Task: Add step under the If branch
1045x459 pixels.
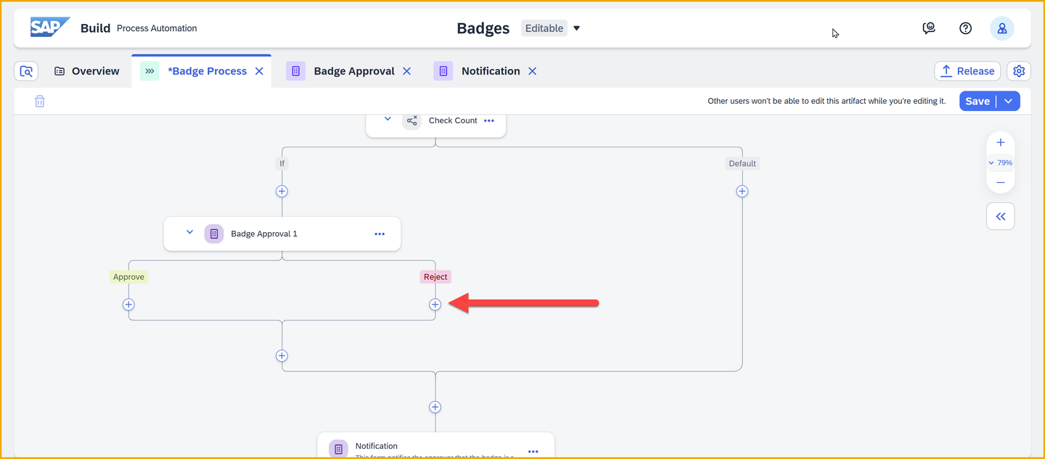Action: click(x=282, y=191)
